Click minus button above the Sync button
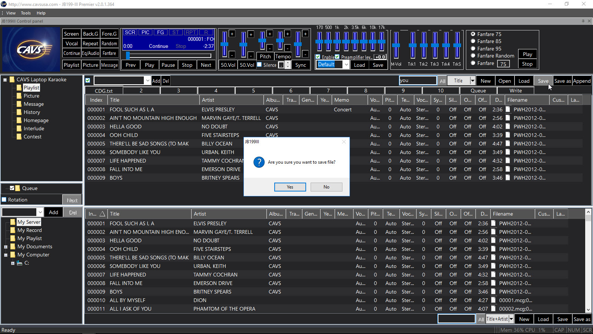593x334 pixels. point(306,54)
